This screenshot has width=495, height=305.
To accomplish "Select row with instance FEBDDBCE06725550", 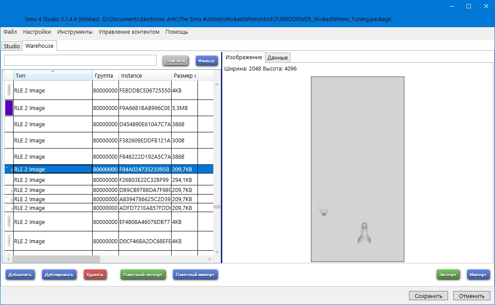I will click(109, 91).
